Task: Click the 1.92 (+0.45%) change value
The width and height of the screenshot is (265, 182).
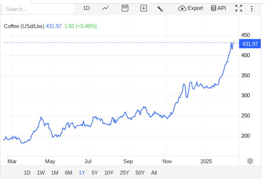Action: click(x=80, y=26)
